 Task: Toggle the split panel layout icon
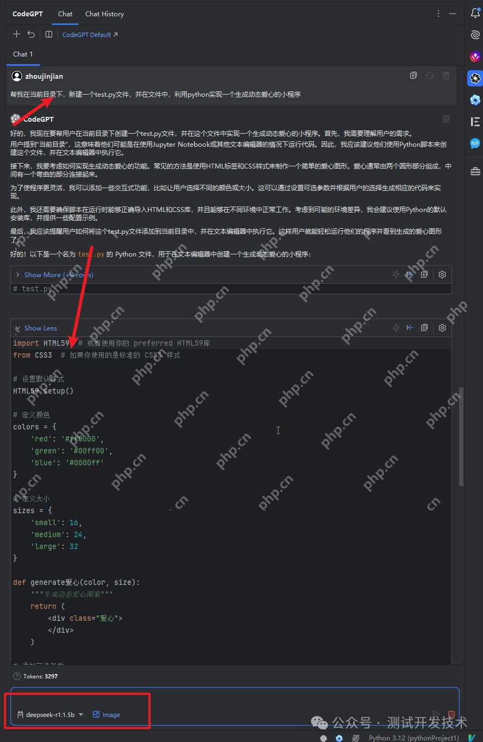[49, 34]
